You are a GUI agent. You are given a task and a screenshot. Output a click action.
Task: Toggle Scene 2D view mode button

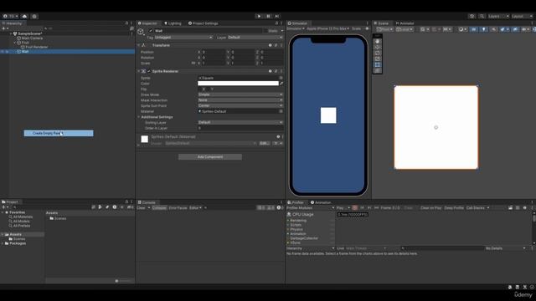coord(474,29)
